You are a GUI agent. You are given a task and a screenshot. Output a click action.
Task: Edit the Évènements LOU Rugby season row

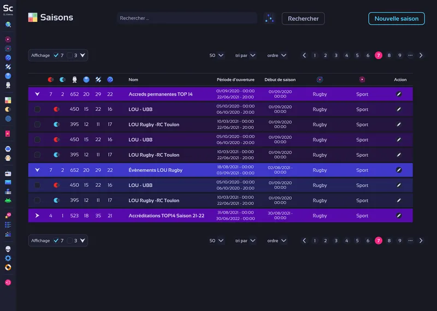(x=400, y=170)
